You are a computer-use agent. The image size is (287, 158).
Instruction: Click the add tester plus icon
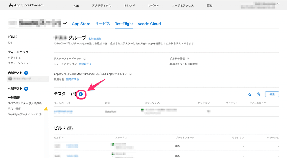click(81, 94)
